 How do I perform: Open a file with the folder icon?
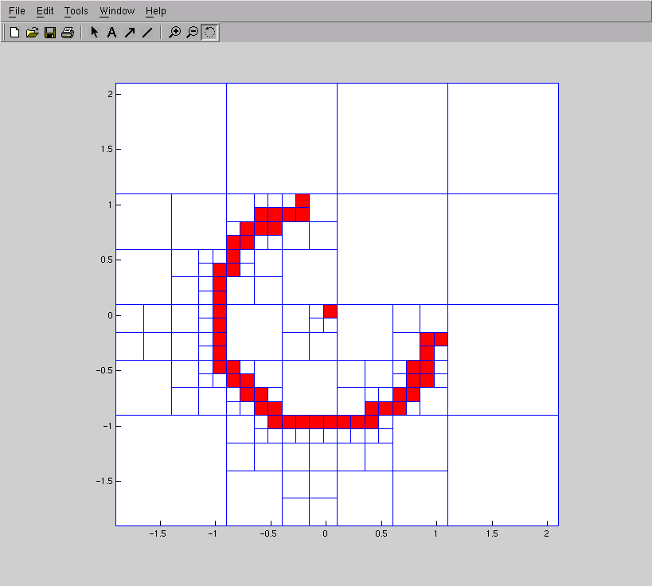(32, 33)
